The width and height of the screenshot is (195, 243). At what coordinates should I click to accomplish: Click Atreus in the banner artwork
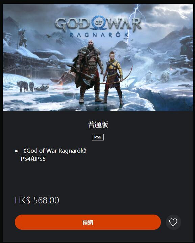(x=114, y=78)
